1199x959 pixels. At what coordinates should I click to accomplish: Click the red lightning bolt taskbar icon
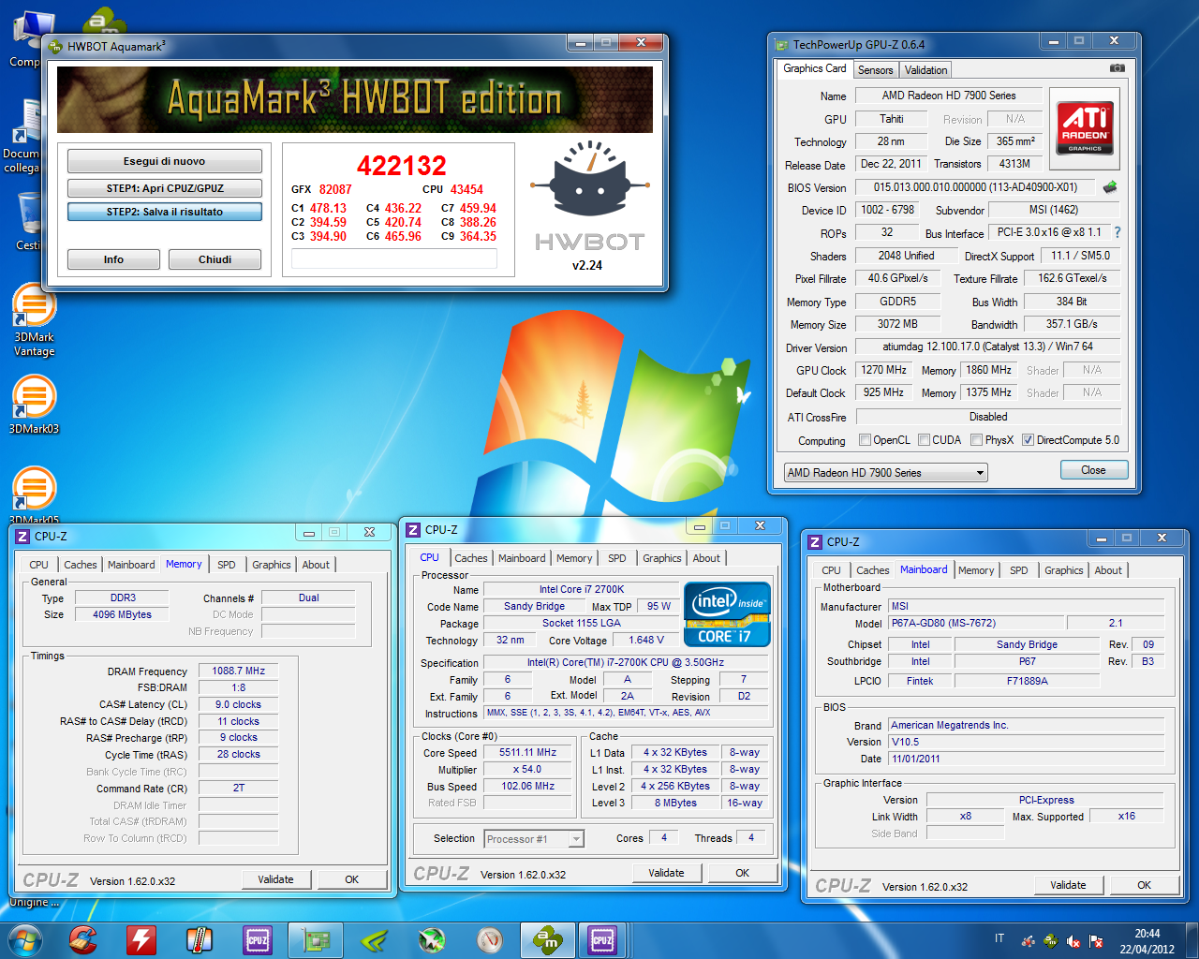141,939
